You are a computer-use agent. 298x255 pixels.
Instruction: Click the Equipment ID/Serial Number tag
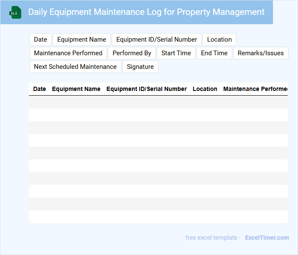(x=156, y=40)
